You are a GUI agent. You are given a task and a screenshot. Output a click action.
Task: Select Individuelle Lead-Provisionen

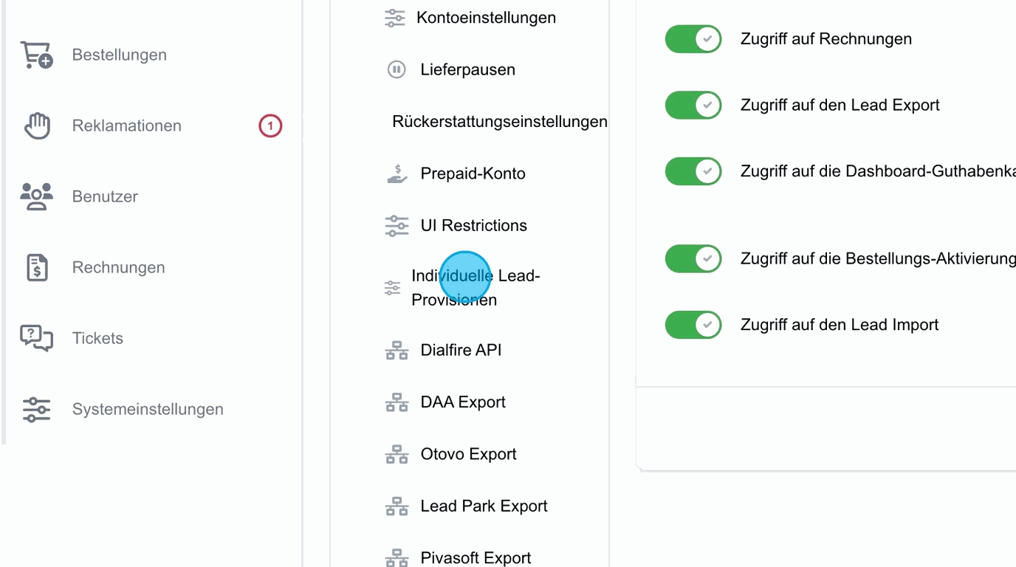pos(476,288)
